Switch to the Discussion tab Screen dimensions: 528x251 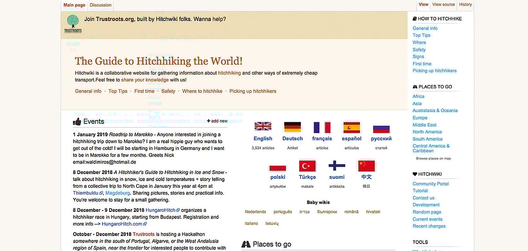click(101, 5)
